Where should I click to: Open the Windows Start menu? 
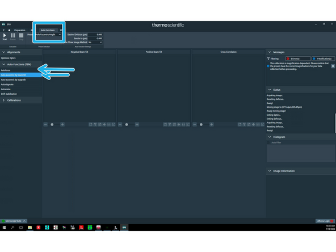[4, 228]
